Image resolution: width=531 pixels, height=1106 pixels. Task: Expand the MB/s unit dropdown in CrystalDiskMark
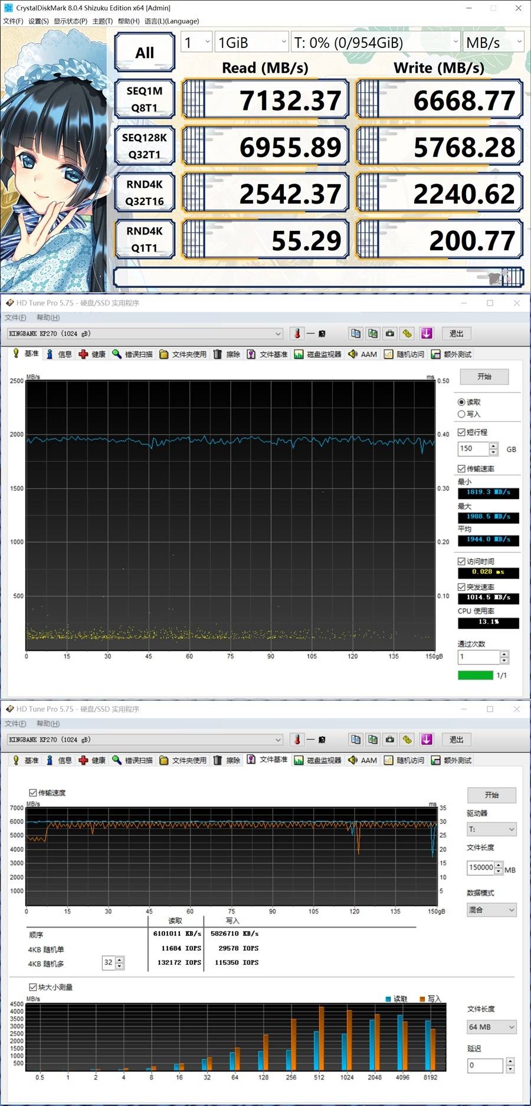493,43
